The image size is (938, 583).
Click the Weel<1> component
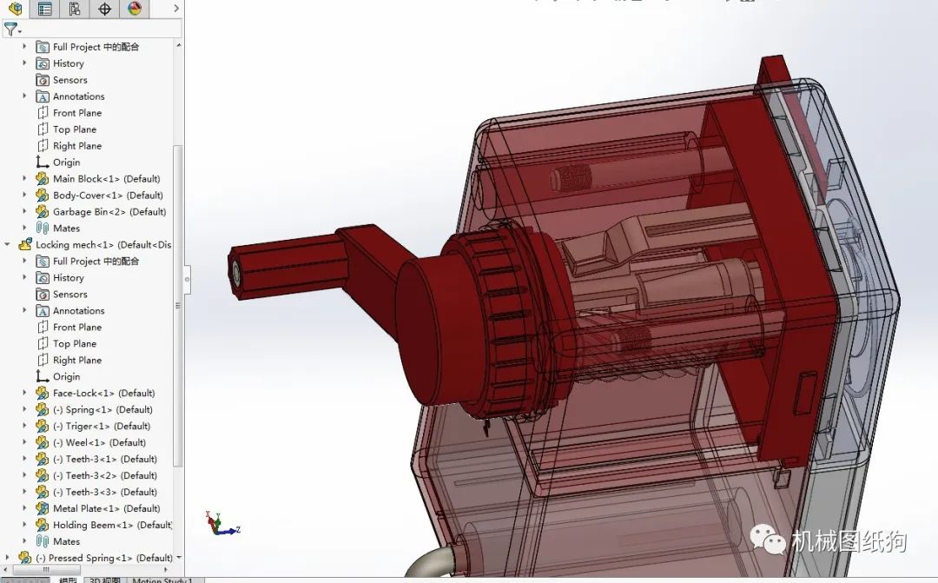(x=81, y=442)
